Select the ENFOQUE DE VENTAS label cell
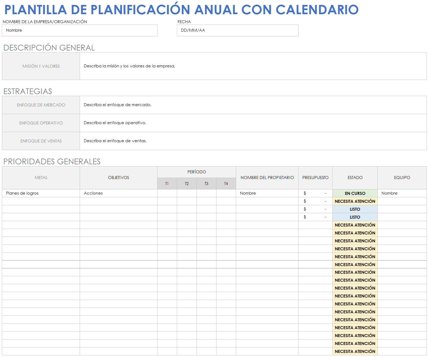 (x=41, y=141)
